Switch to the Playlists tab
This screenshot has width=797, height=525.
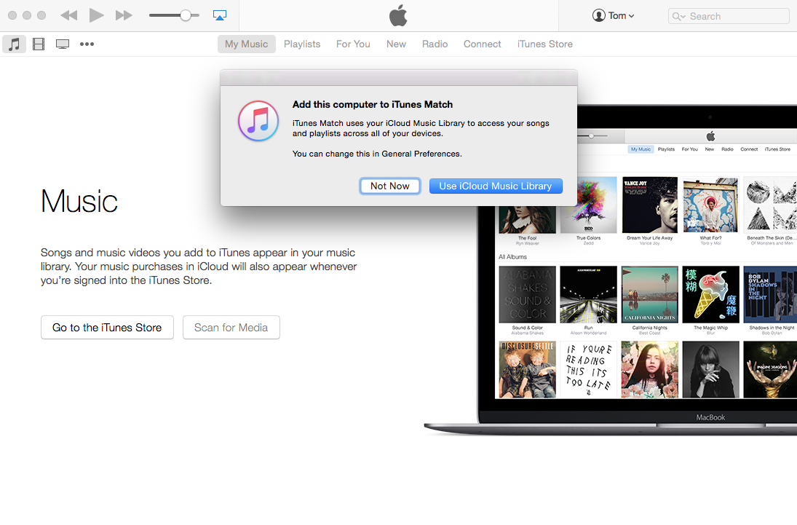coord(302,44)
